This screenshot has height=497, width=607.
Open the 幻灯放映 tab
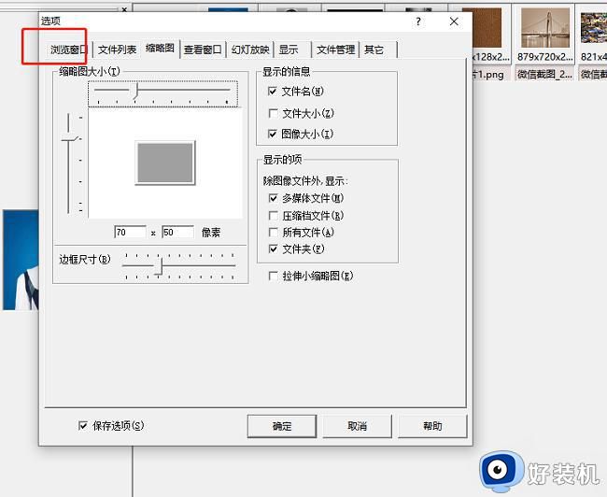[x=250, y=50]
